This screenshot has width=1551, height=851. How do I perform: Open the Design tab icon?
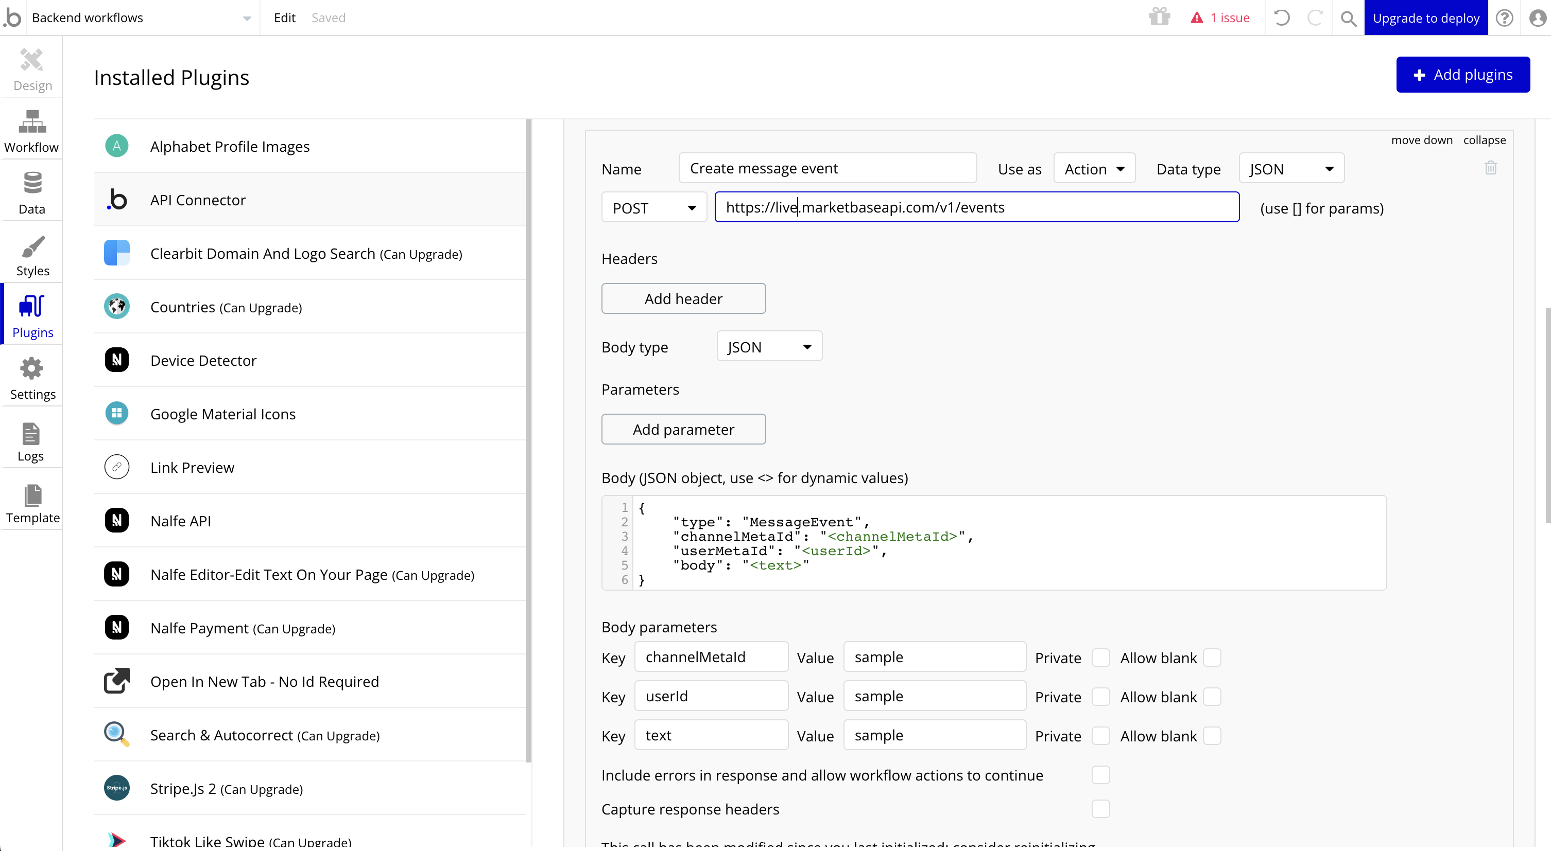(32, 61)
